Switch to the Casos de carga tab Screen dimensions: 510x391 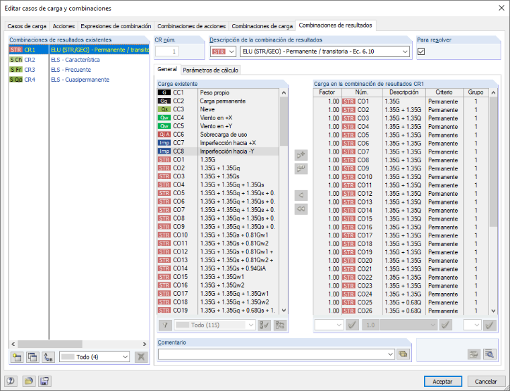point(27,26)
